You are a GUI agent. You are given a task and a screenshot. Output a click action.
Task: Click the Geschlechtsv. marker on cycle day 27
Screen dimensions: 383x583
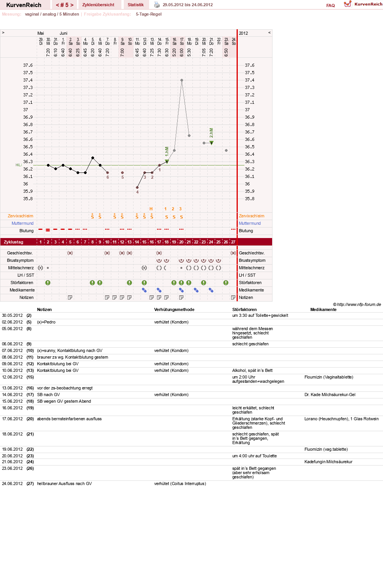(233, 253)
